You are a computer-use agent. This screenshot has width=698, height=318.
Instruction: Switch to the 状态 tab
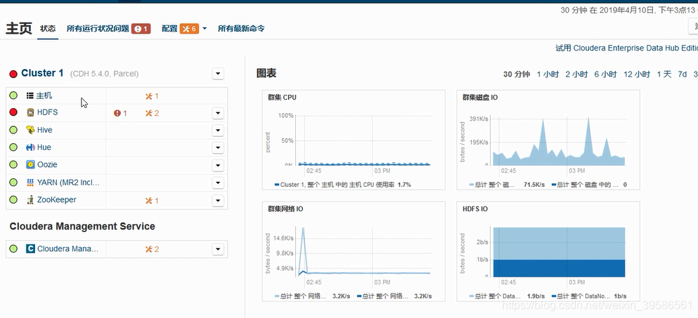(x=48, y=29)
